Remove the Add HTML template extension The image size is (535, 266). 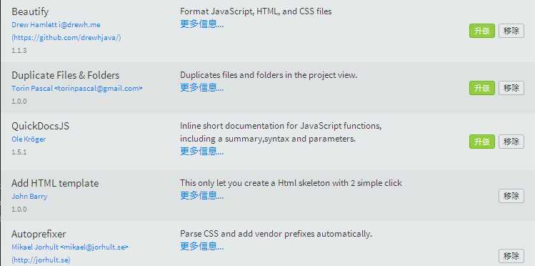click(511, 196)
